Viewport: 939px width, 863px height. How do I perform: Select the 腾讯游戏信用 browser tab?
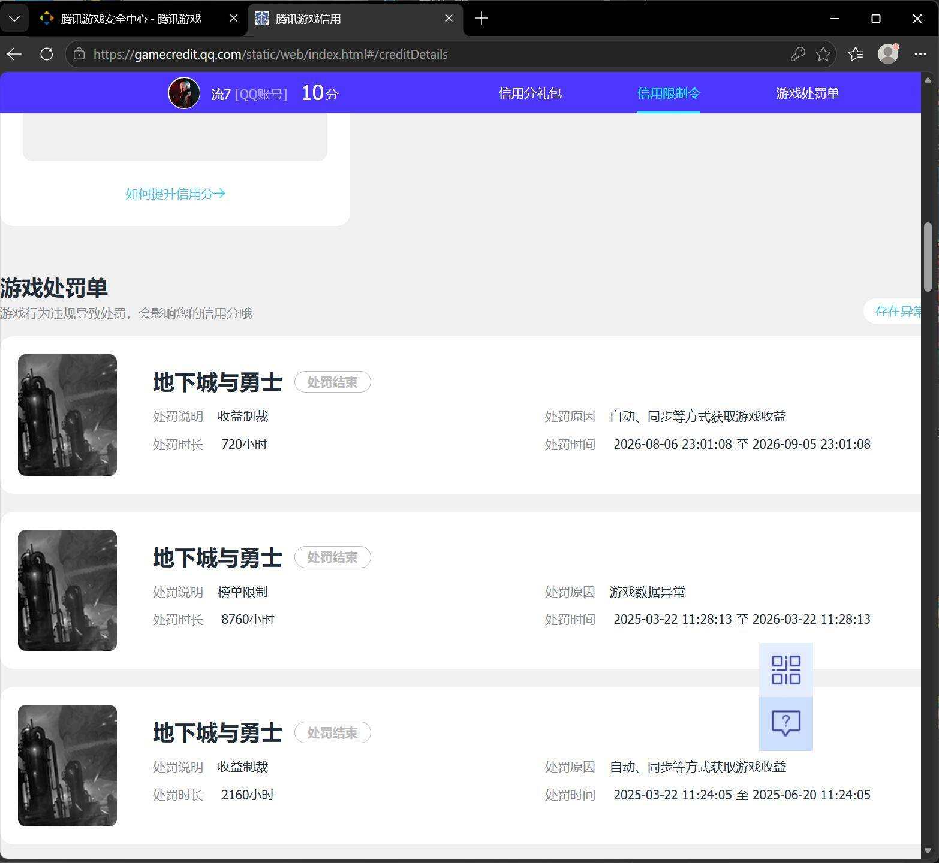(x=355, y=19)
